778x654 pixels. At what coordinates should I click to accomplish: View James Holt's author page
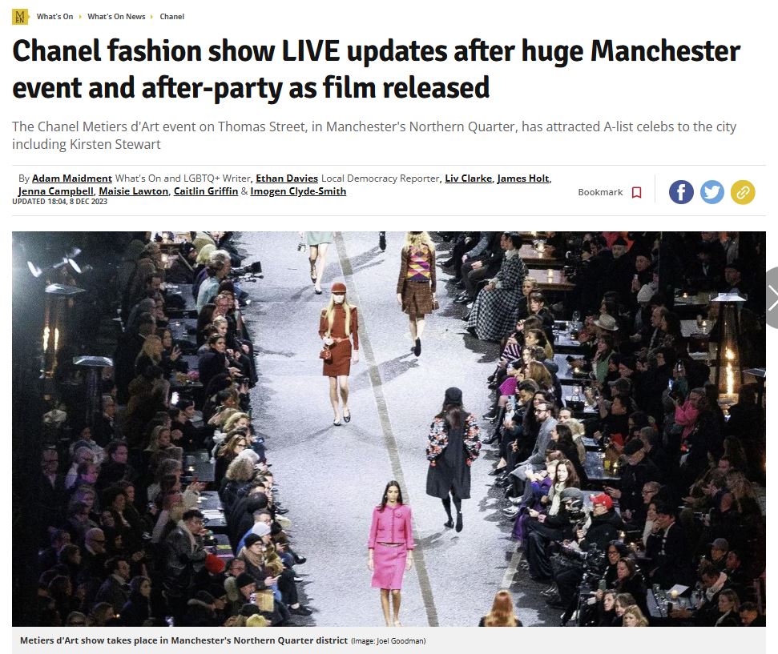pos(523,178)
